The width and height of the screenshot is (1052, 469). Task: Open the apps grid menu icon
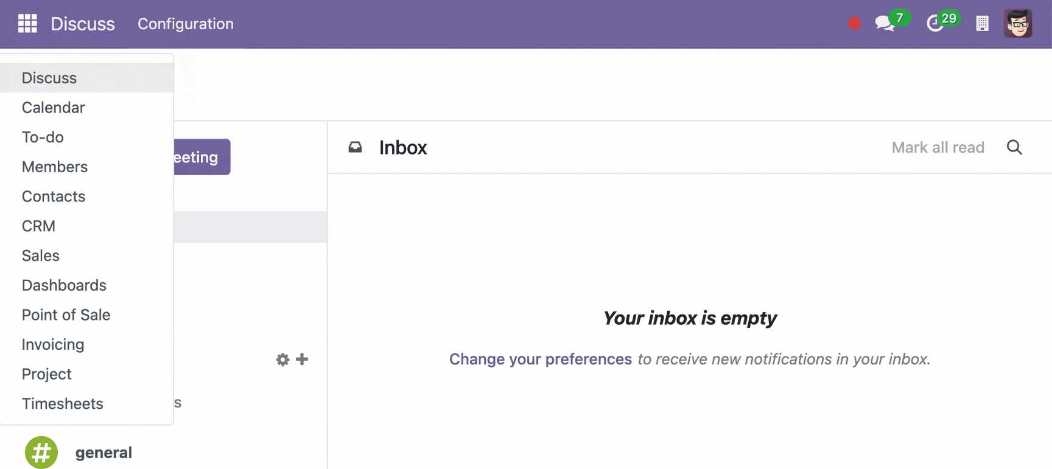tap(27, 24)
